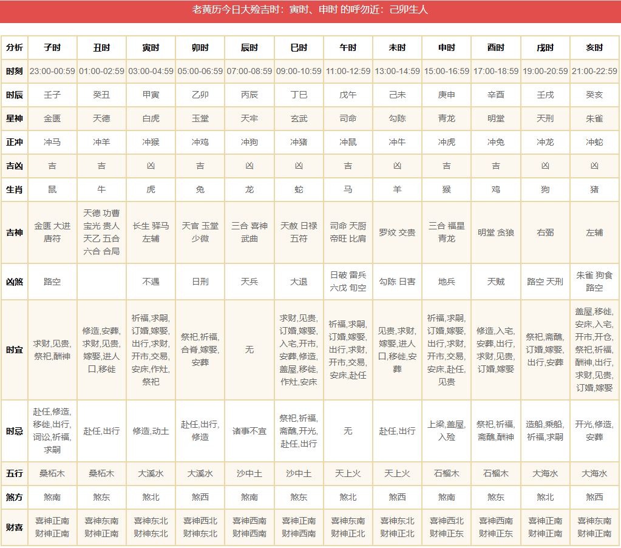Click the 吉凶 row label
The width and height of the screenshot is (621, 548).
14,166
